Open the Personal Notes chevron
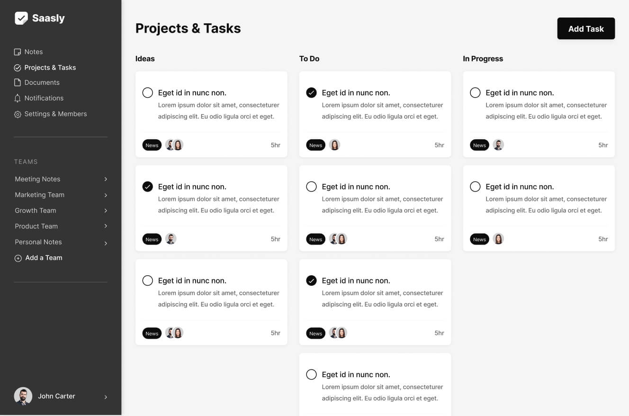The height and width of the screenshot is (416, 629). [x=106, y=242]
